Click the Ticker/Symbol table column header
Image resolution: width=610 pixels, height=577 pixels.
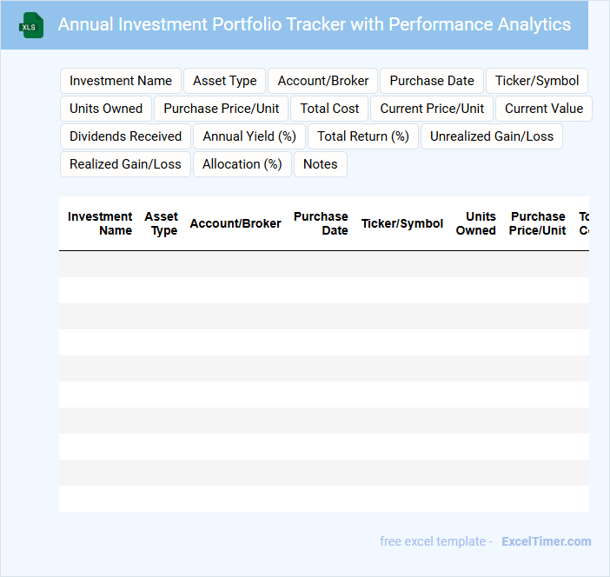pos(401,223)
